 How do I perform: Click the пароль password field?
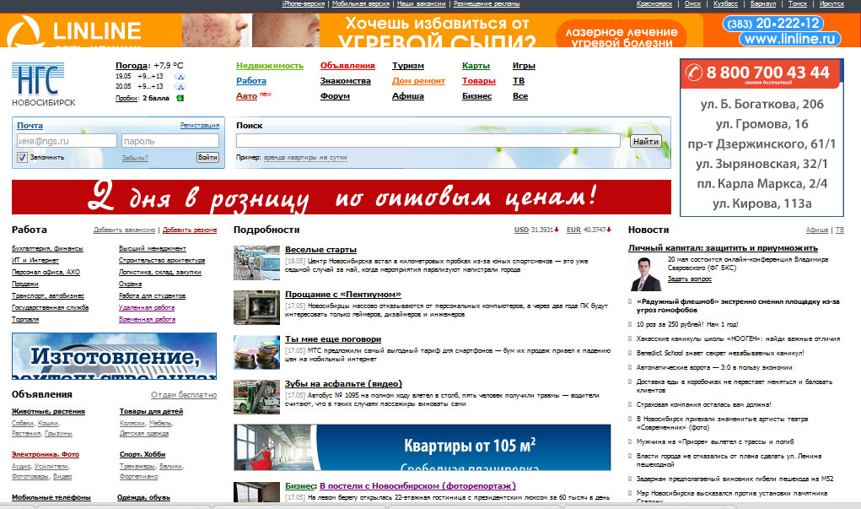tap(170, 141)
